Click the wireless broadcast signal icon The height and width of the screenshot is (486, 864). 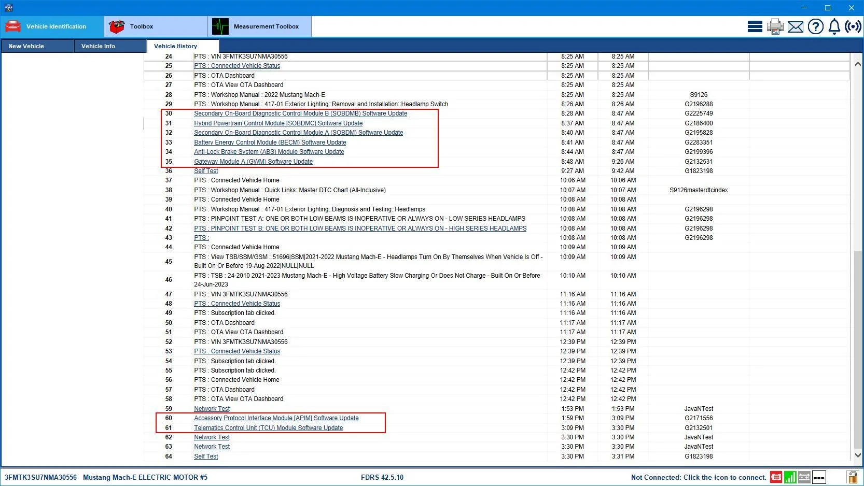click(853, 26)
